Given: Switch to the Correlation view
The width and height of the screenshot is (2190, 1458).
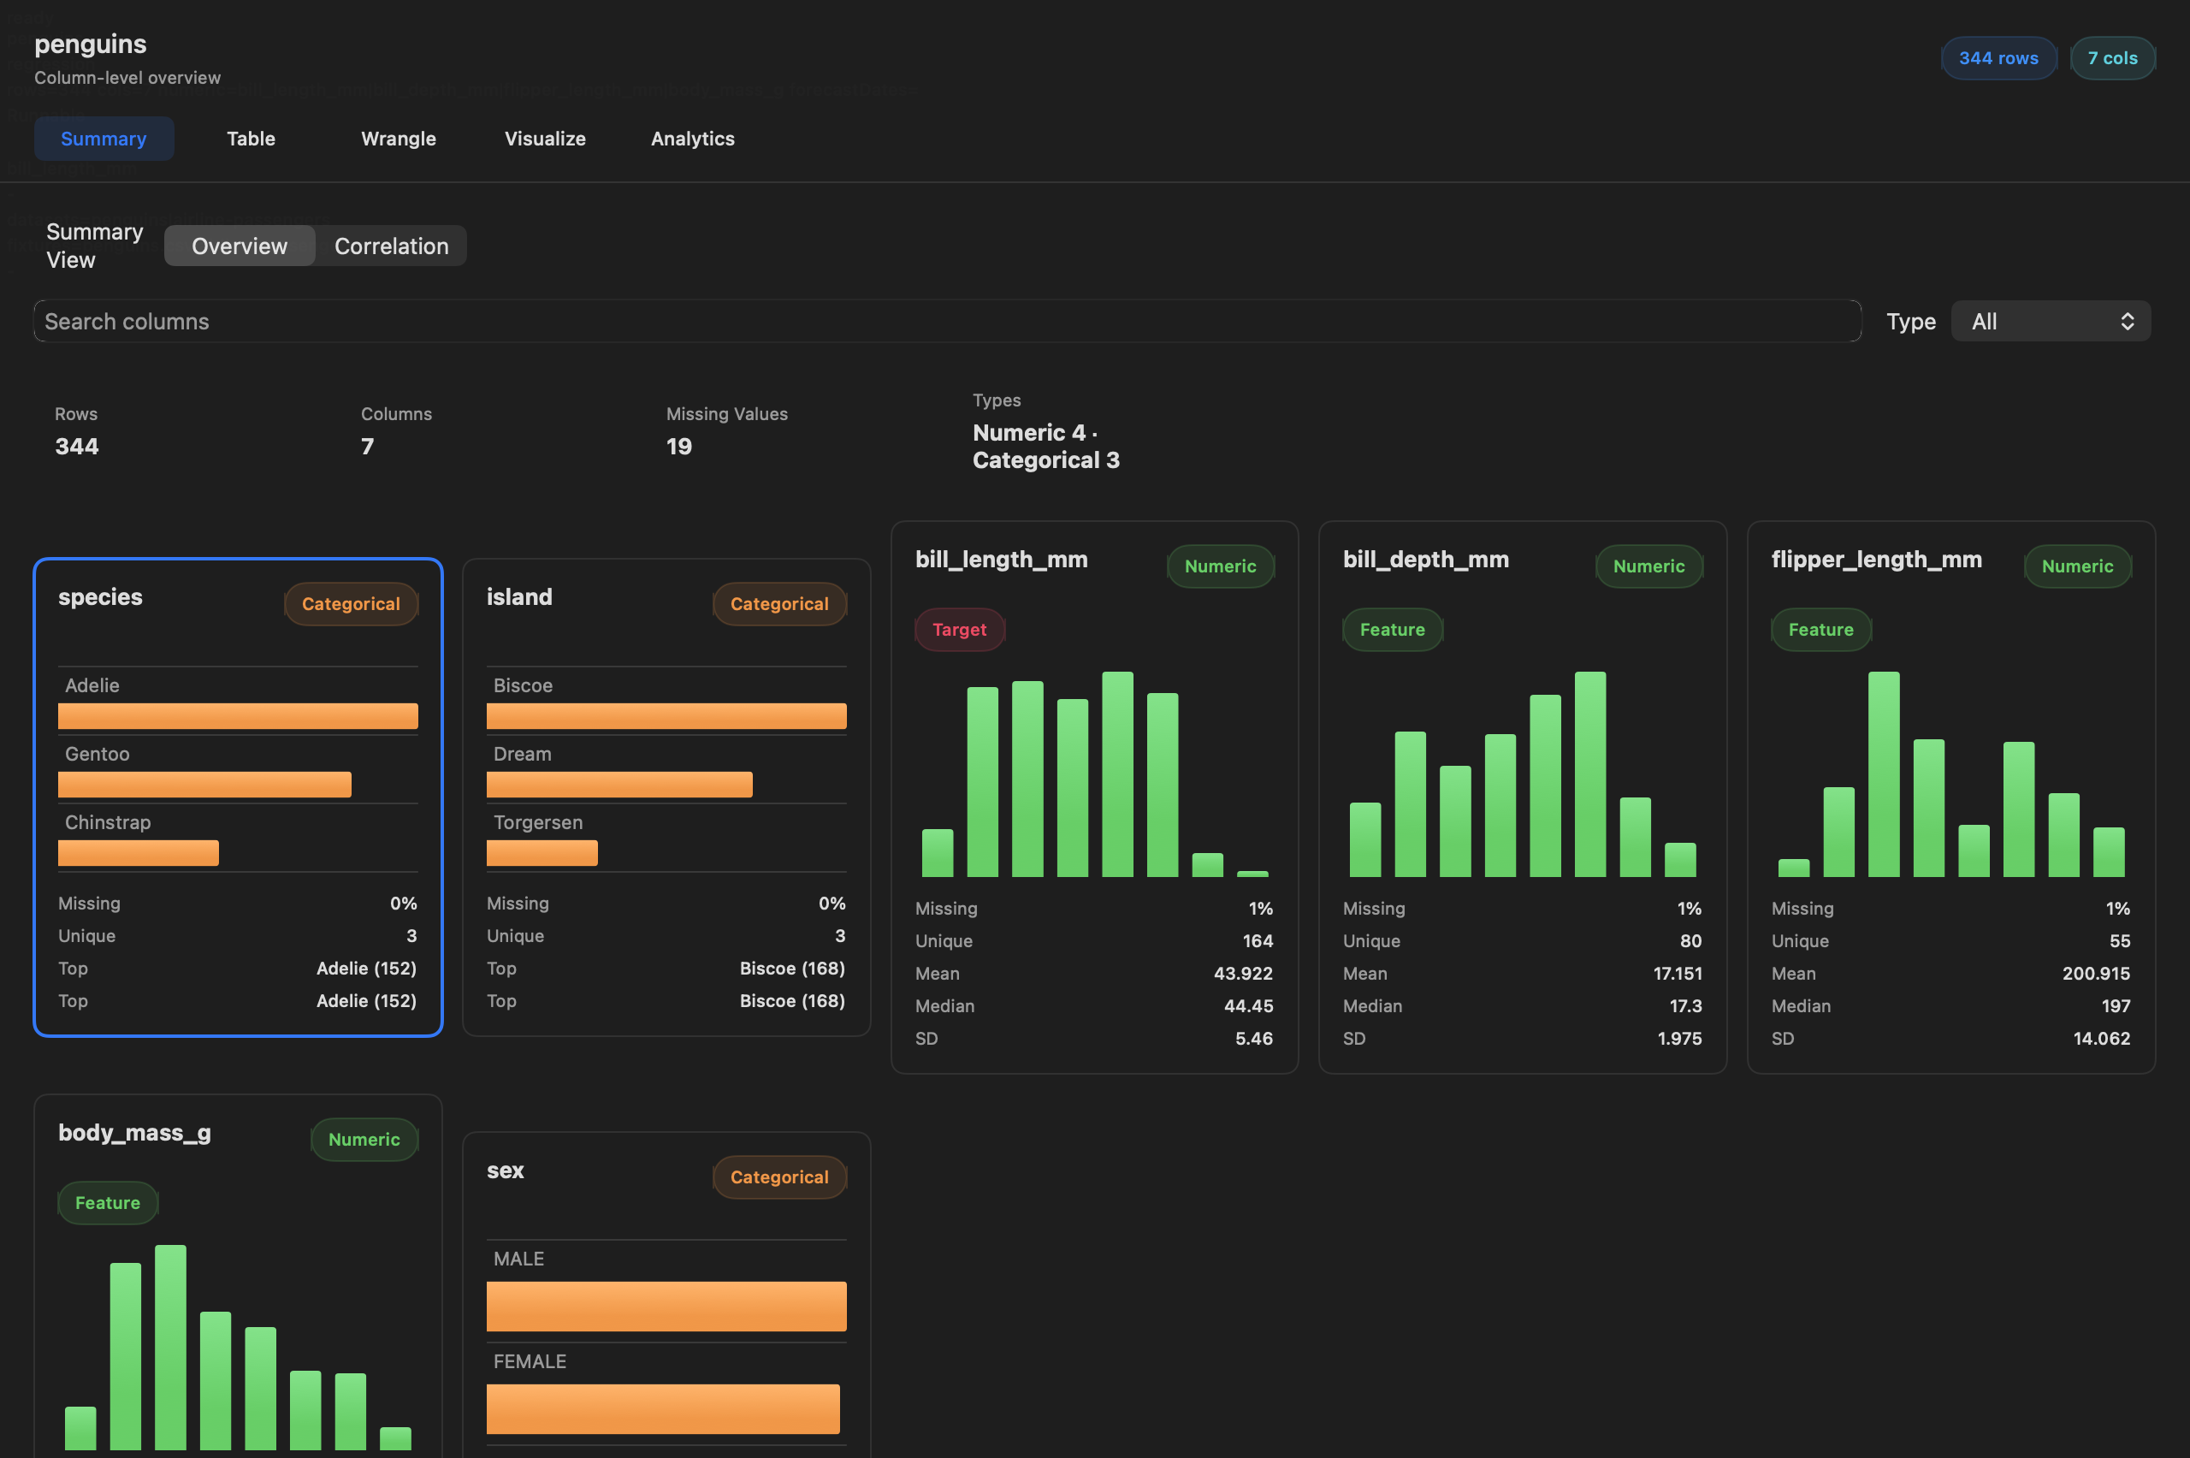Looking at the screenshot, I should coord(391,246).
